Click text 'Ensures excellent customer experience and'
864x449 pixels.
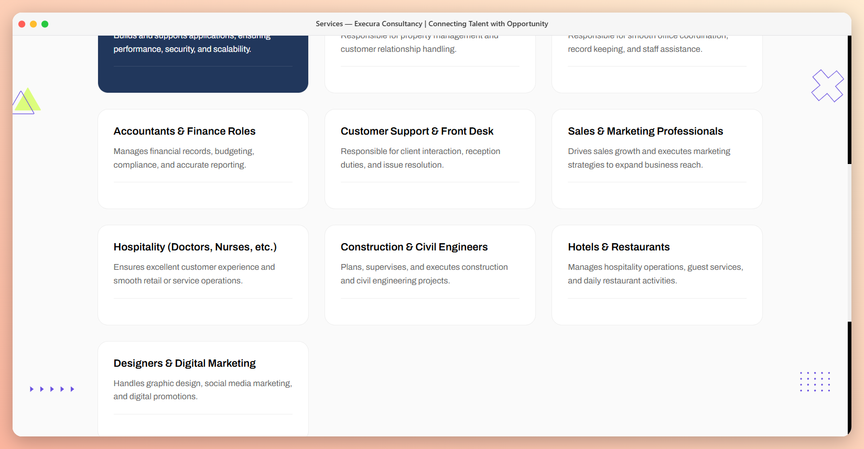coord(194,267)
